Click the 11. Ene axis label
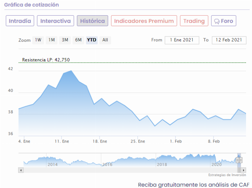This screenshot has height=188, width=252. (62, 141)
